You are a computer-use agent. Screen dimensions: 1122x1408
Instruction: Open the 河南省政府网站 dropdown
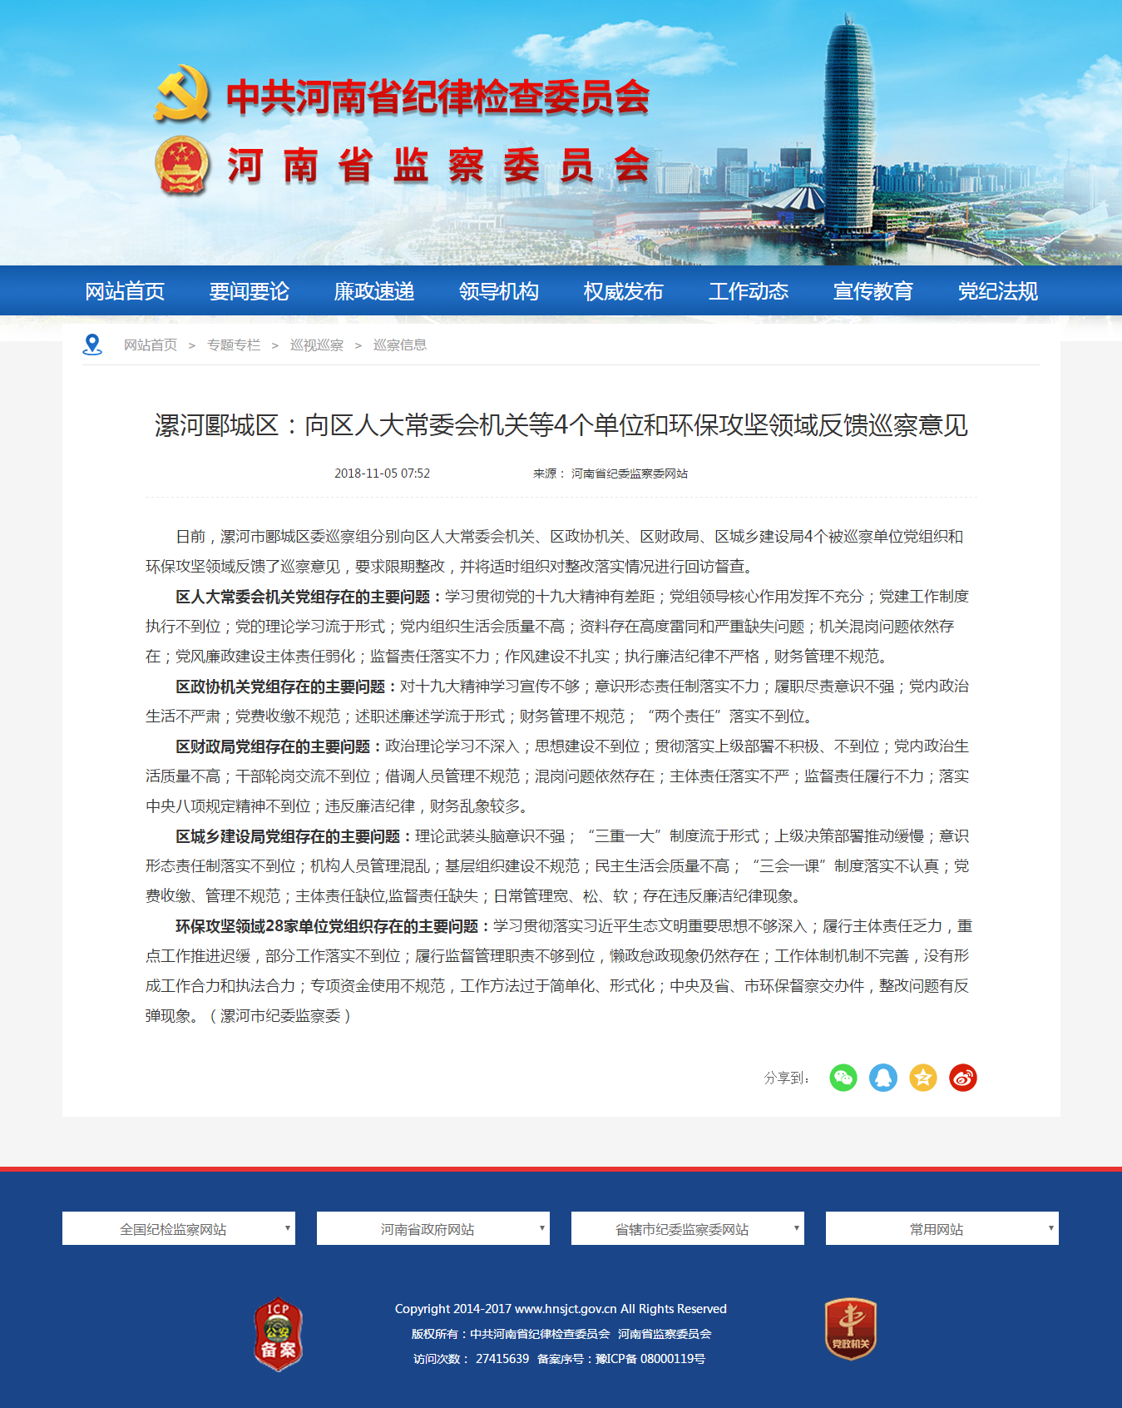tap(433, 1228)
